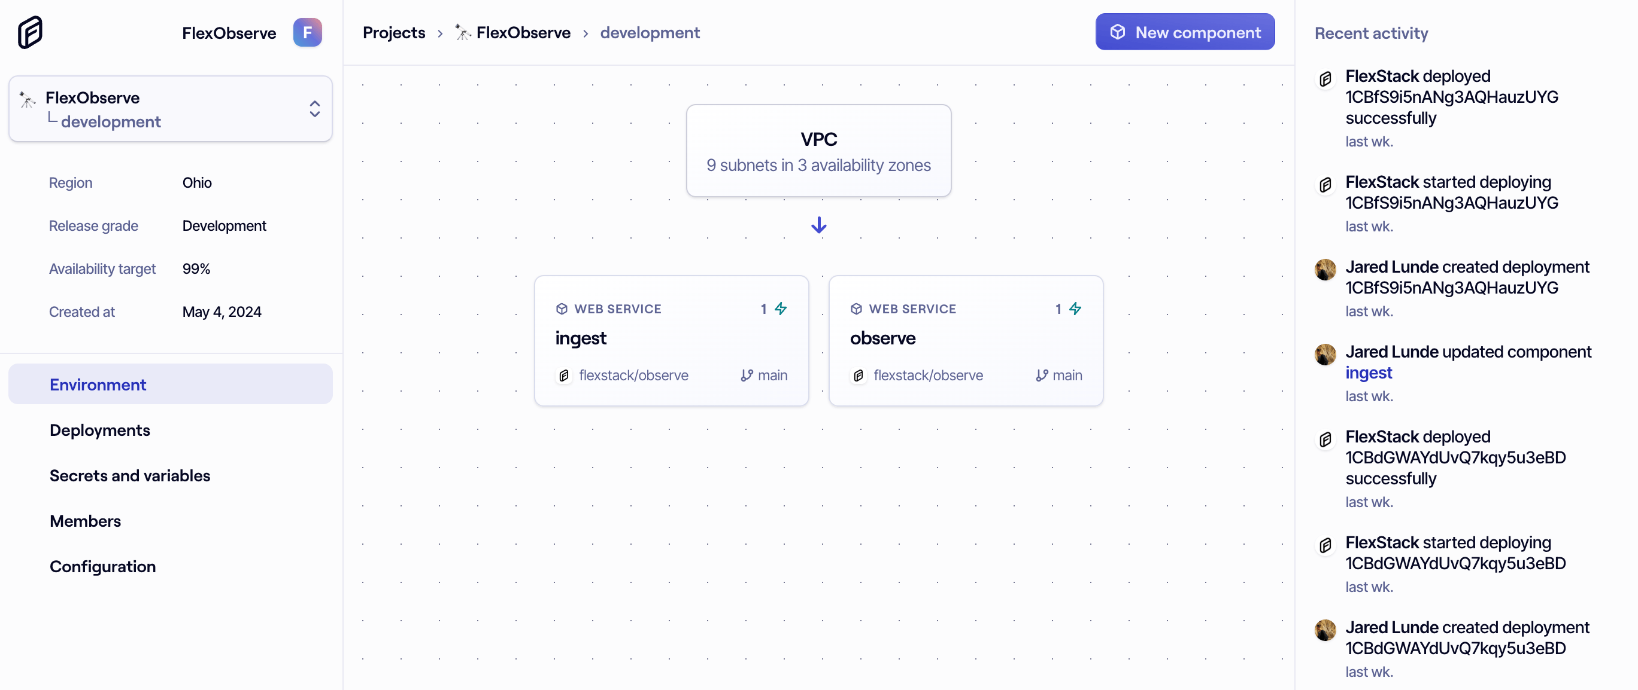Open the VPC node card

click(x=818, y=151)
